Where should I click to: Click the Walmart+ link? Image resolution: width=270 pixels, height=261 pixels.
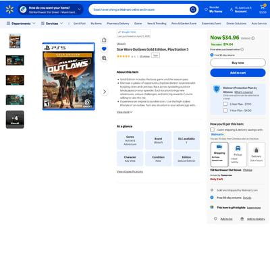pyautogui.click(x=217, y=134)
